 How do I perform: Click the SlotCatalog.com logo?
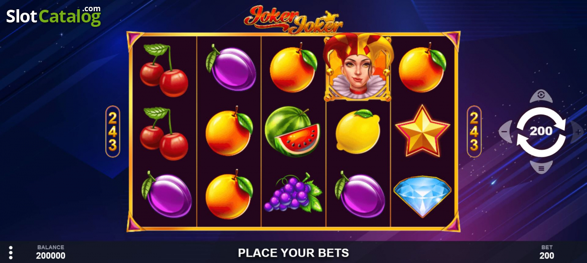[x=54, y=15]
